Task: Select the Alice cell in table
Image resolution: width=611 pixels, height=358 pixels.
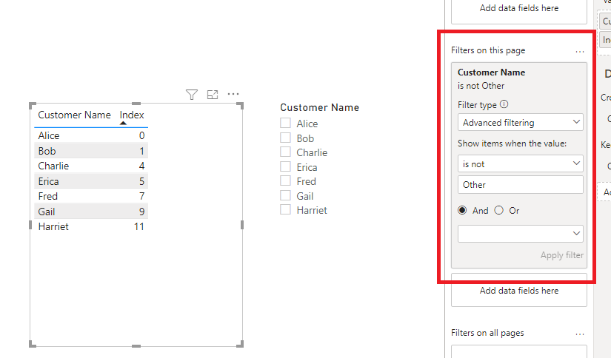Action: (49, 135)
